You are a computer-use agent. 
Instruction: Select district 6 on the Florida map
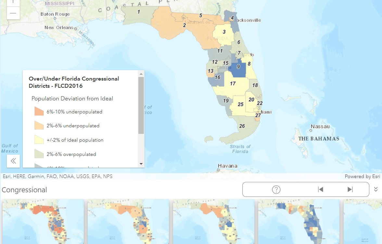(x=239, y=42)
